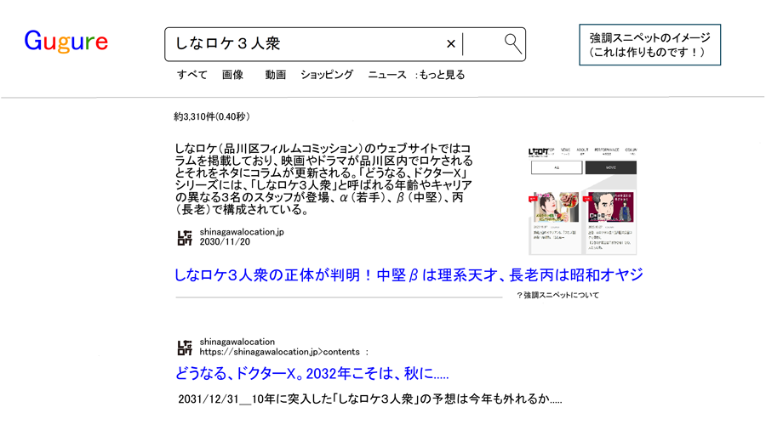Click the 強調スニペットのイメージ note box
Screen dimensions: 766x430
649,45
